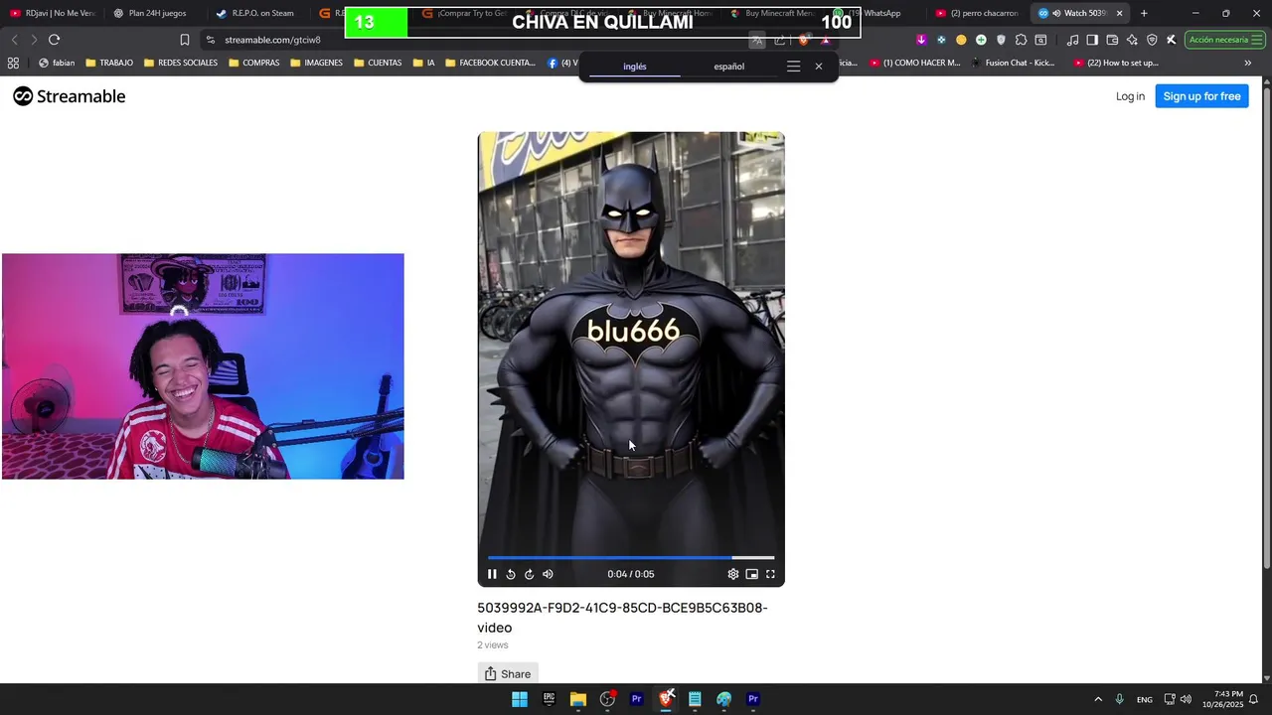
Task: Click the yellow circle extension icon
Action: (x=961, y=40)
